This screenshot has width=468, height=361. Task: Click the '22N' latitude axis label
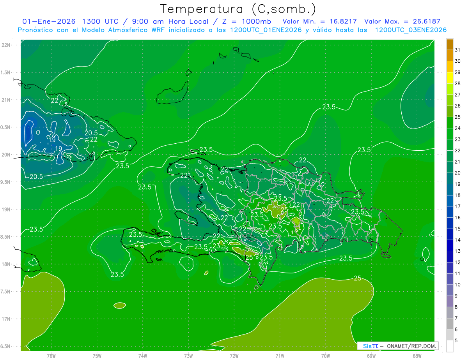7,45
